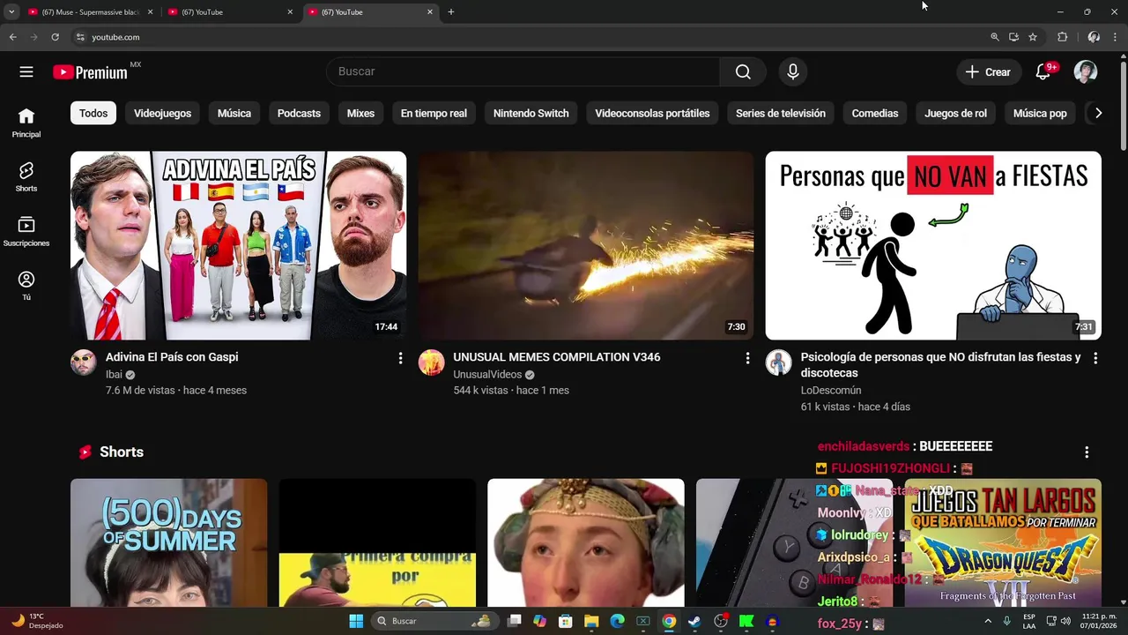1128x635 pixels.
Task: Click the Crear button
Action: pos(988,72)
